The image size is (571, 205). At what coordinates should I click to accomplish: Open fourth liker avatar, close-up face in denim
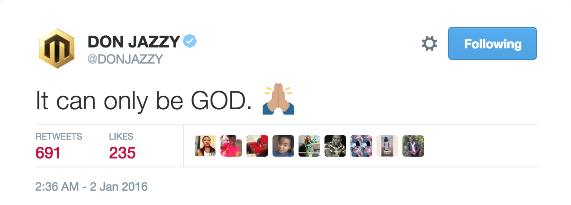pyautogui.click(x=283, y=146)
